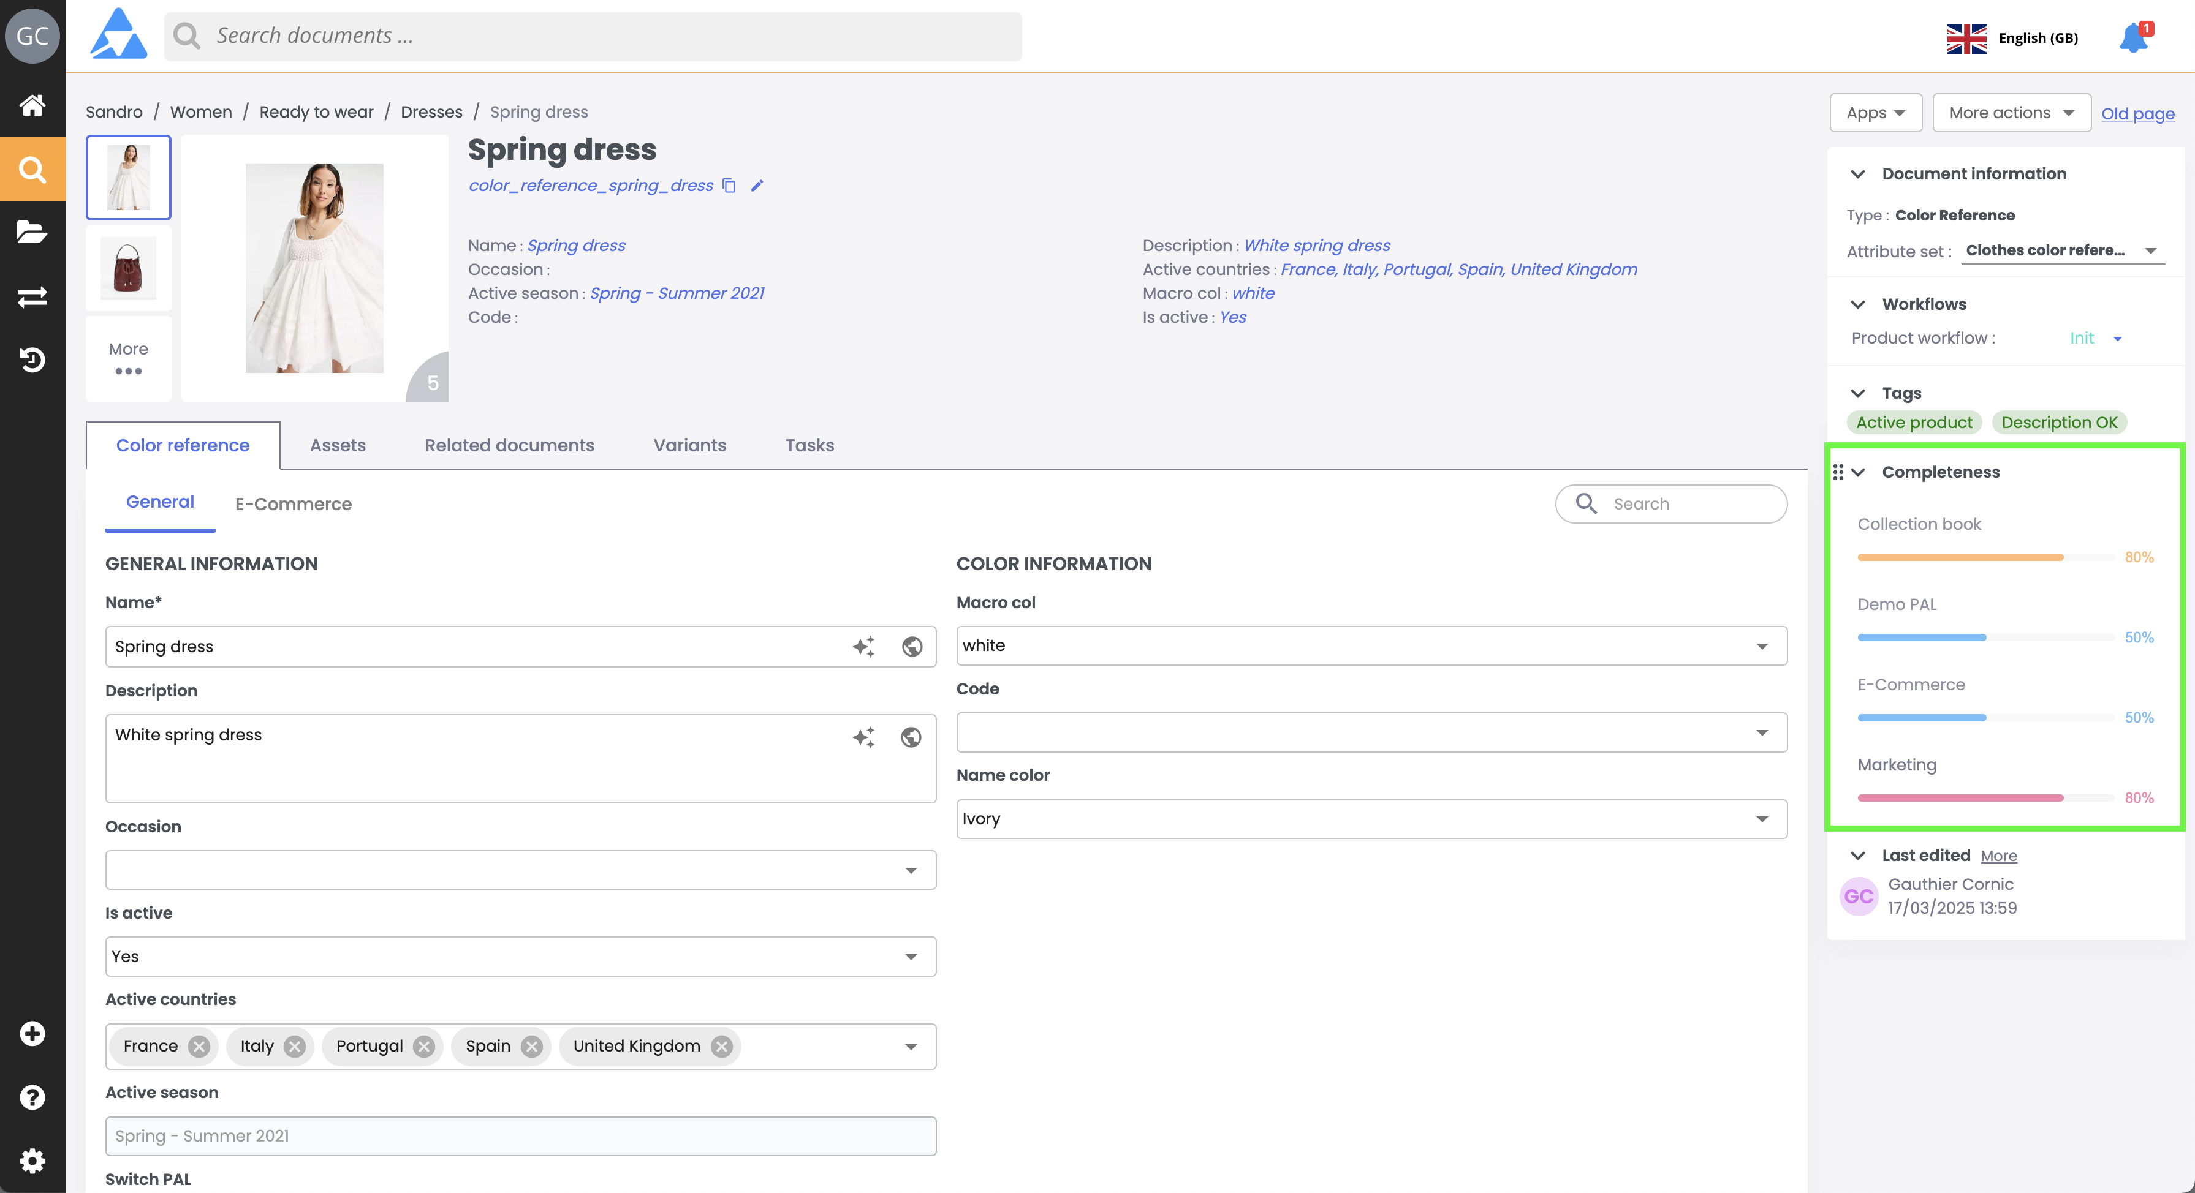
Task: Select the handbag thumbnail image
Action: tap(129, 268)
